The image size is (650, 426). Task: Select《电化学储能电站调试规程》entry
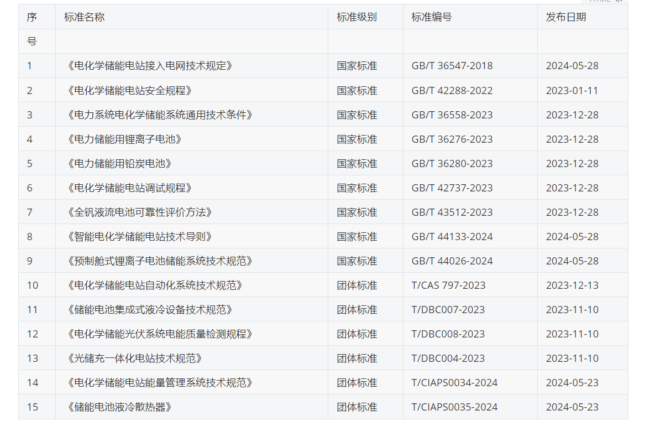[x=129, y=188]
